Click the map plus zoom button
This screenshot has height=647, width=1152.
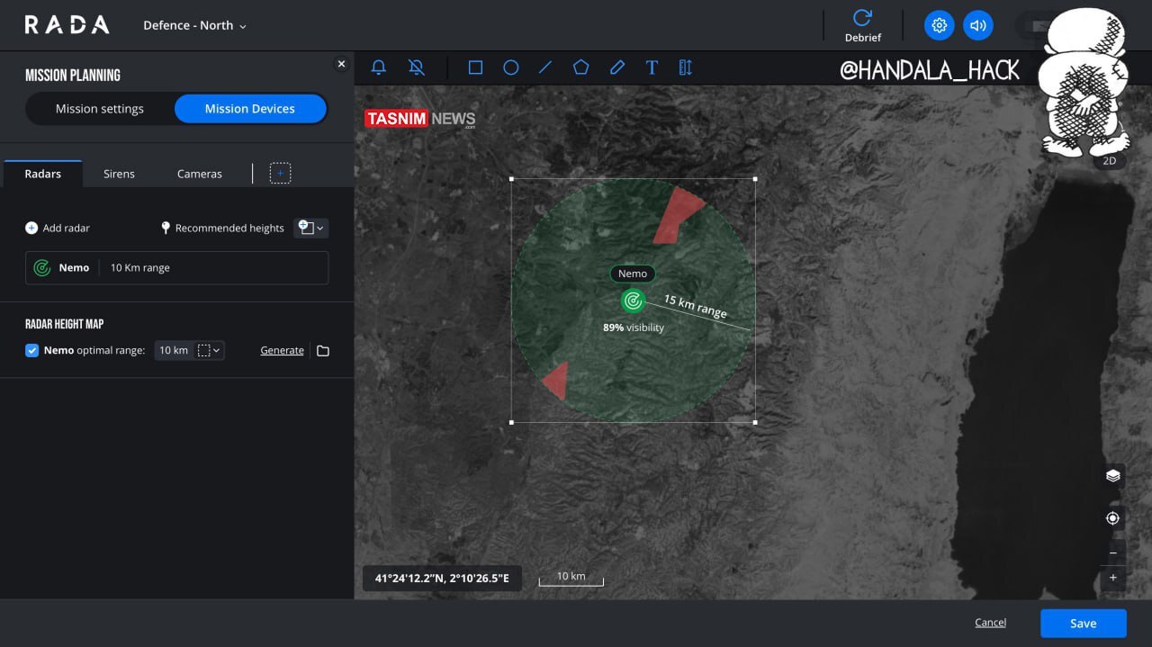1113,578
